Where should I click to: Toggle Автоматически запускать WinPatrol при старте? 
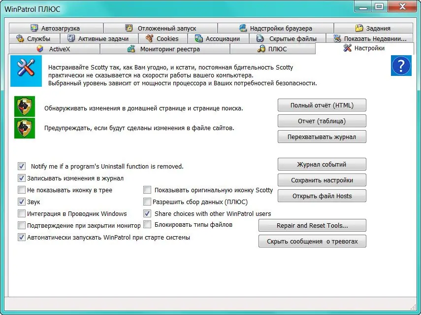click(x=22, y=237)
